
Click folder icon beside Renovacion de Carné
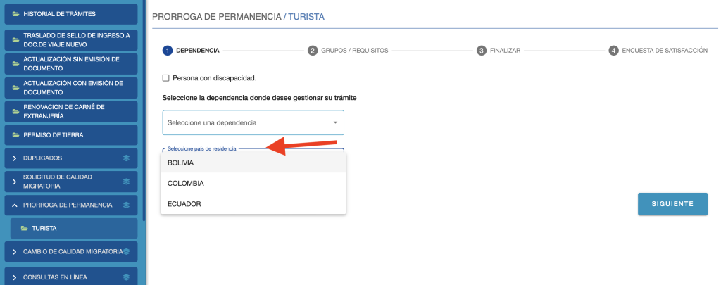coord(15,111)
